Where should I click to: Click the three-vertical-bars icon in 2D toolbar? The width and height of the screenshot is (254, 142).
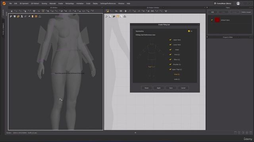(152, 11)
